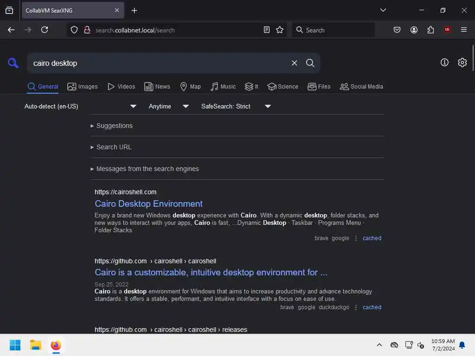Open the Firefox application menu

[464, 30]
